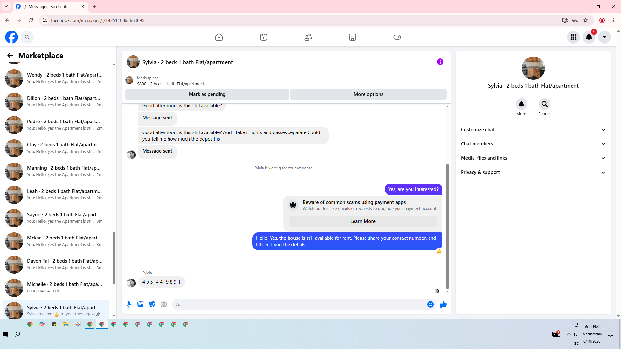Mute the Sylvia conversation
The image size is (621, 349).
coord(521,104)
